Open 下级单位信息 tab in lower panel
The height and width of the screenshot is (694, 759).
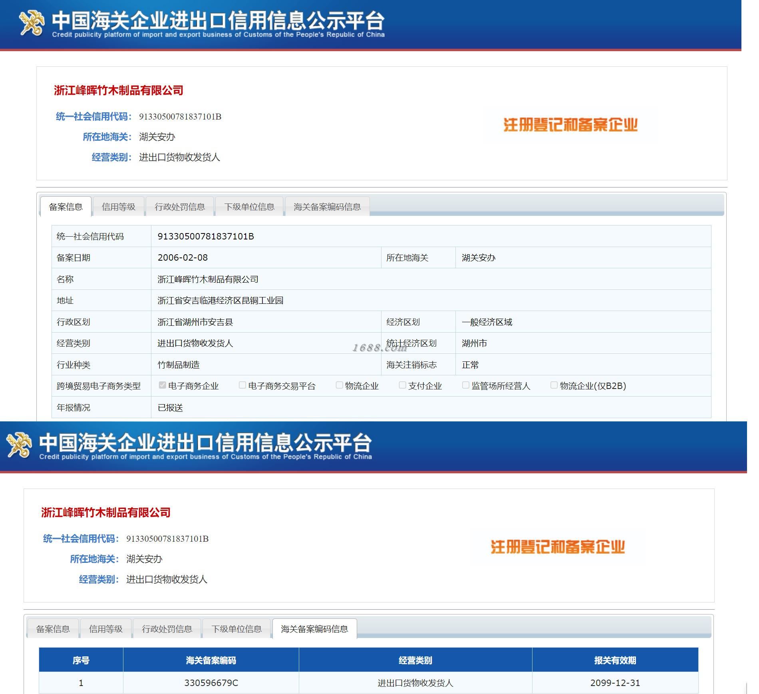pyautogui.click(x=236, y=629)
